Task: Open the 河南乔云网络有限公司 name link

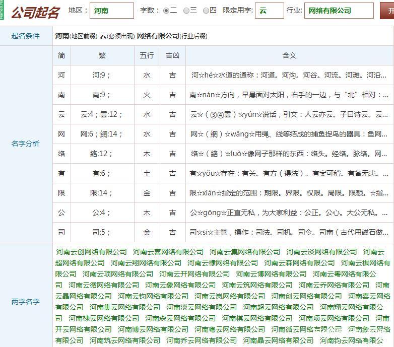Action: click(202, 340)
